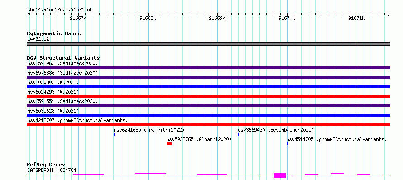Image resolution: width=403 pixels, height=180 pixels.
Task: Select the nsv6592963 purple variant bar
Action: click(x=208, y=68)
